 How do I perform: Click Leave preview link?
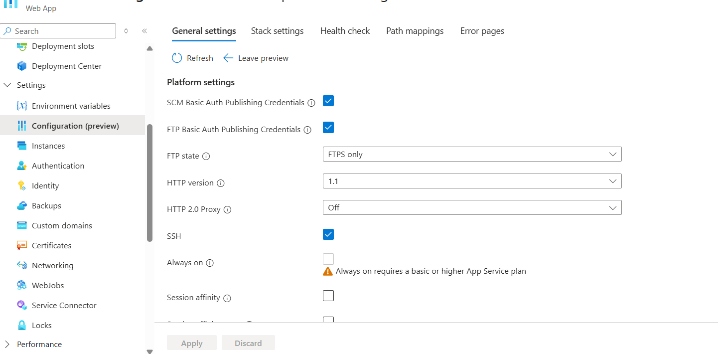[256, 58]
